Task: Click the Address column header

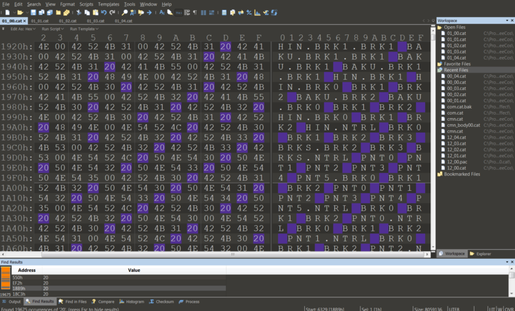Action: tap(27, 270)
